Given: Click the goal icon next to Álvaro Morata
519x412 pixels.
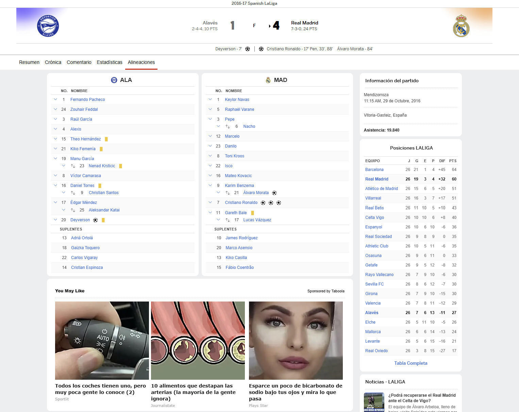Looking at the screenshot, I should (274, 193).
